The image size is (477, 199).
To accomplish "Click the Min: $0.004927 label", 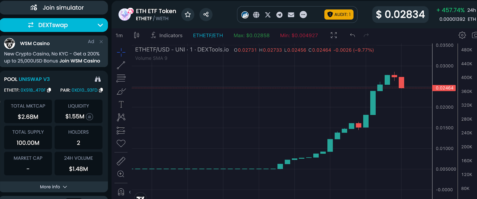I will (x=299, y=36).
